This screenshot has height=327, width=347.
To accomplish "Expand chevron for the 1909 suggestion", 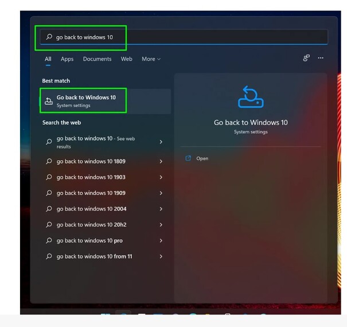I will 161,193.
